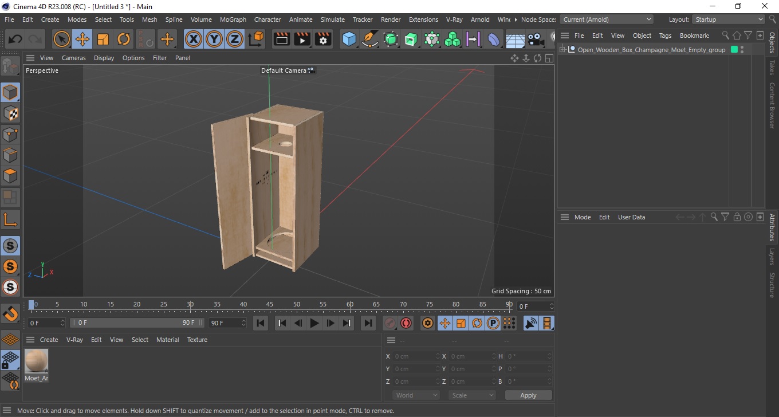
Task: Click the Apply button
Action: coord(529,395)
